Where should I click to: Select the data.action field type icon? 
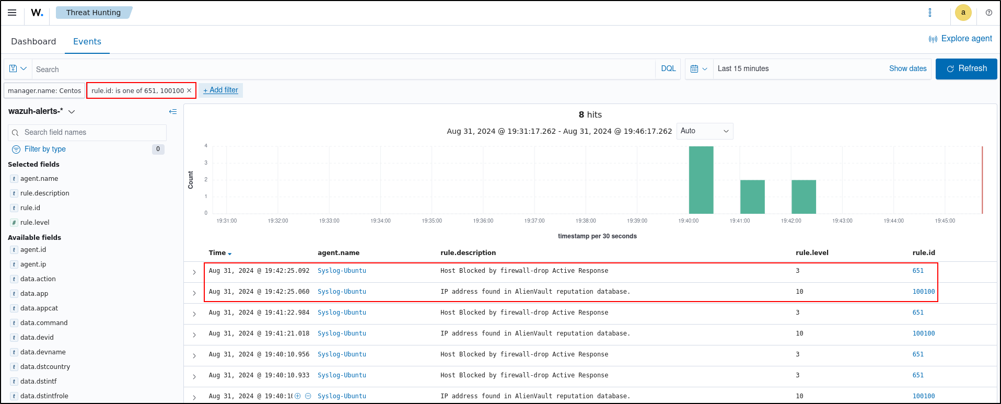pyautogui.click(x=14, y=279)
